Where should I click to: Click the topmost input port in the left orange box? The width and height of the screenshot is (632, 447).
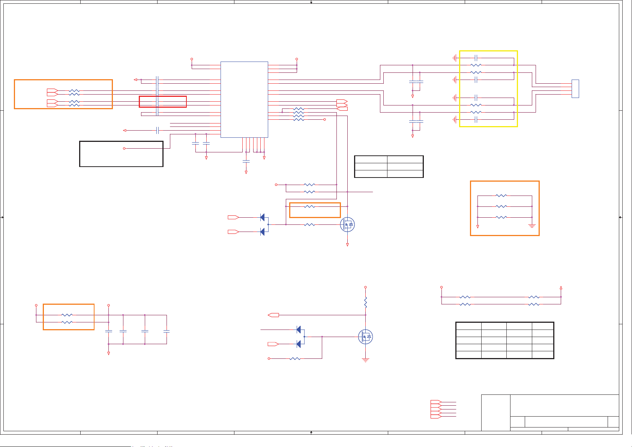pos(53,90)
